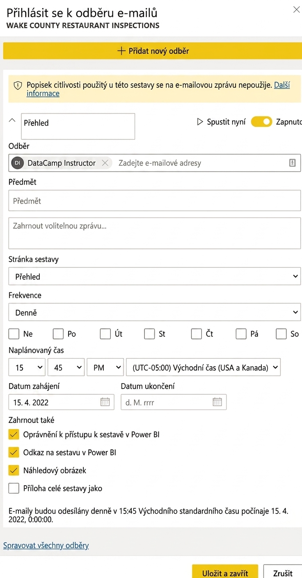This screenshot has width=302, height=578.
Task: Close the subscription dialog with X
Action: [x=296, y=10]
